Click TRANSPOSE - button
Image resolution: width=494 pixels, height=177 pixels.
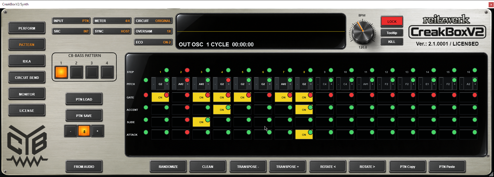point(248,167)
